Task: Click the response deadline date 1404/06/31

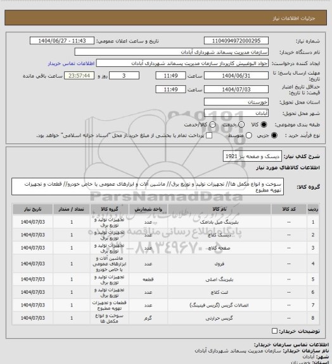Action: click(236, 76)
